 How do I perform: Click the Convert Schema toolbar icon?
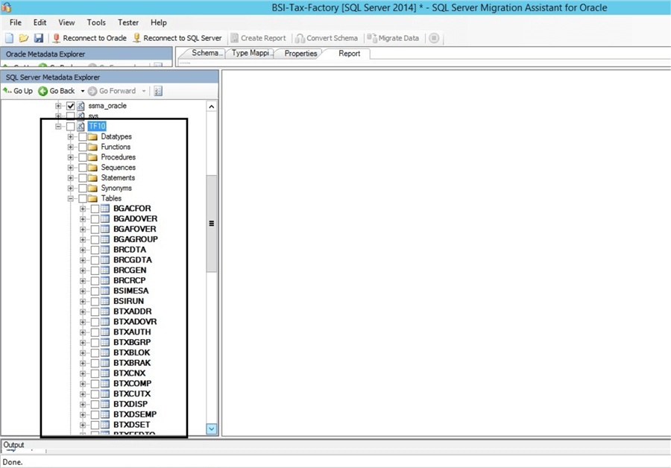point(328,37)
